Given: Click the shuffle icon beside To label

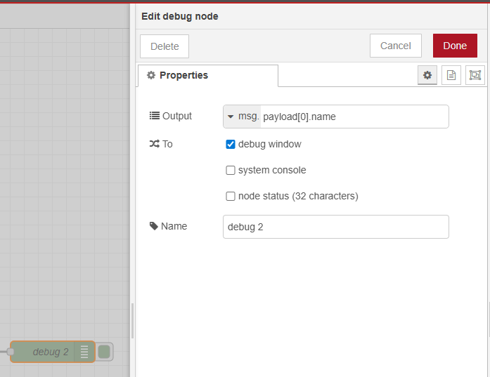Looking at the screenshot, I should tap(154, 144).
